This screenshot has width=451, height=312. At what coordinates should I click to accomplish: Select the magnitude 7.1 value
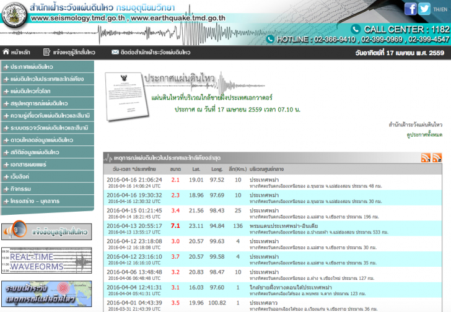point(175,226)
